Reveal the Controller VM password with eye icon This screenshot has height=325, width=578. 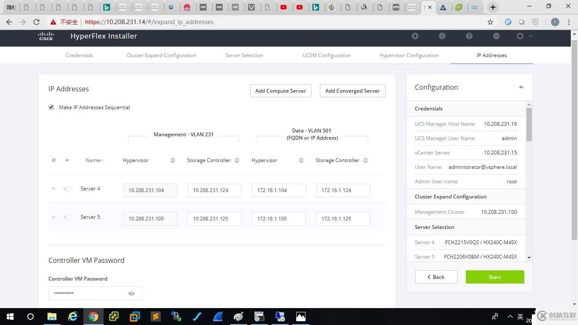point(132,293)
